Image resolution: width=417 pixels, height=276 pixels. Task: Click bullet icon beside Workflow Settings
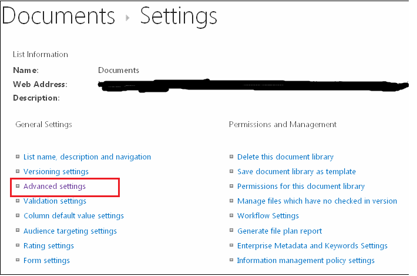point(231,215)
